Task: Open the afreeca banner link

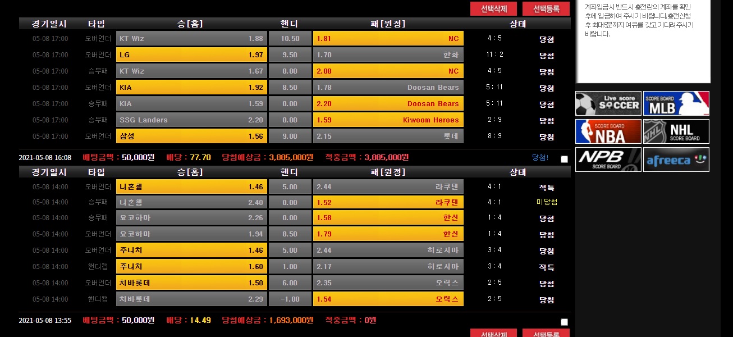Action: 676,160
